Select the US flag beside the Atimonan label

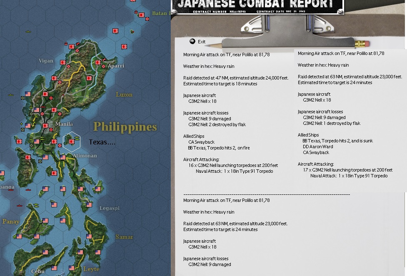pos(63,157)
